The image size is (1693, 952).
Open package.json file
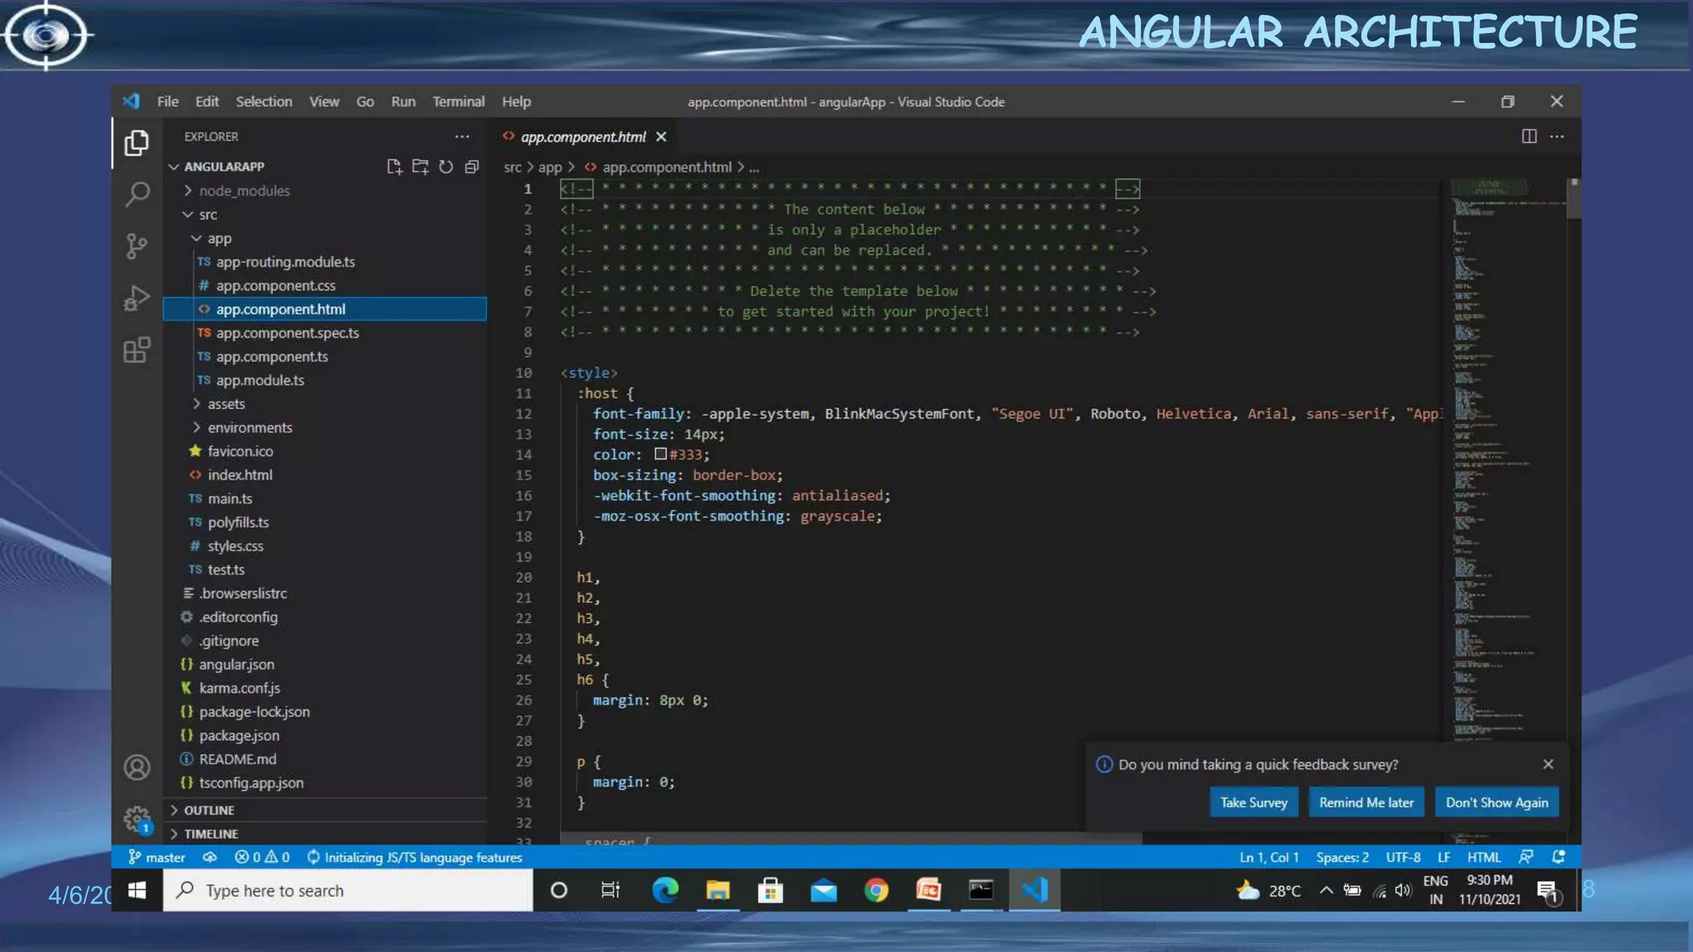[326, 735]
